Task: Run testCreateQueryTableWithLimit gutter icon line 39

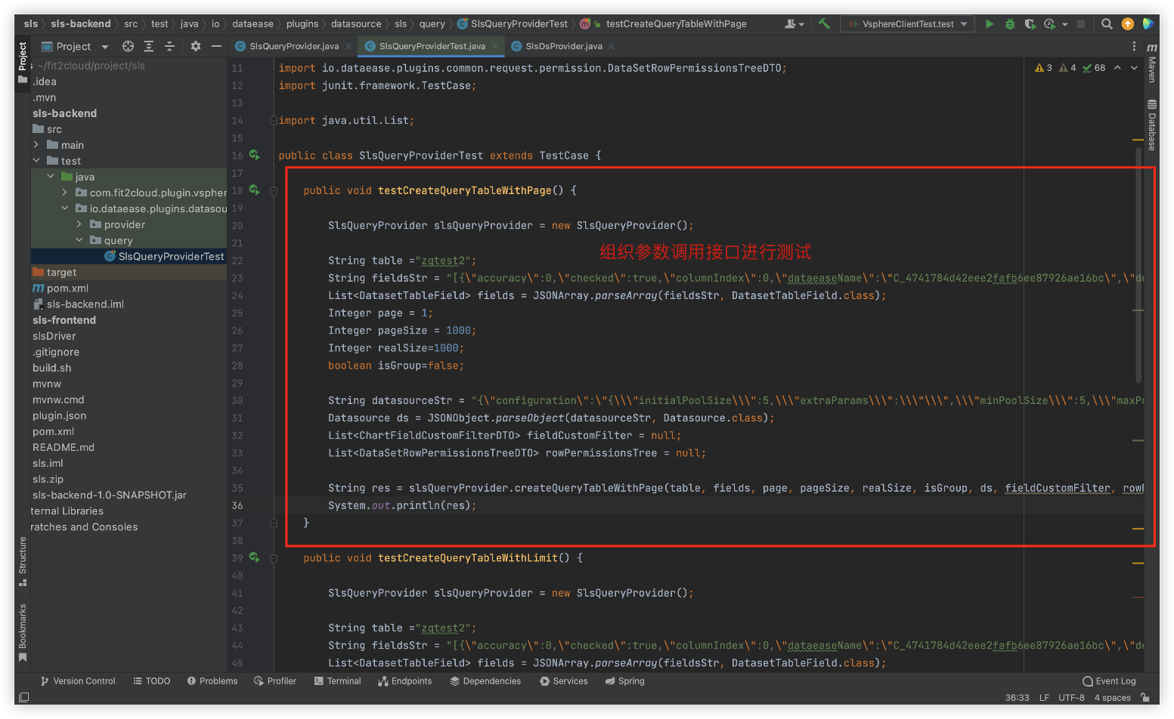Action: click(255, 557)
